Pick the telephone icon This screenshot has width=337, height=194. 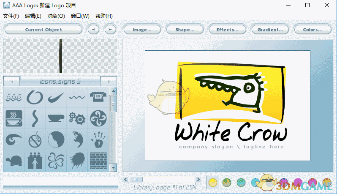click(x=98, y=97)
